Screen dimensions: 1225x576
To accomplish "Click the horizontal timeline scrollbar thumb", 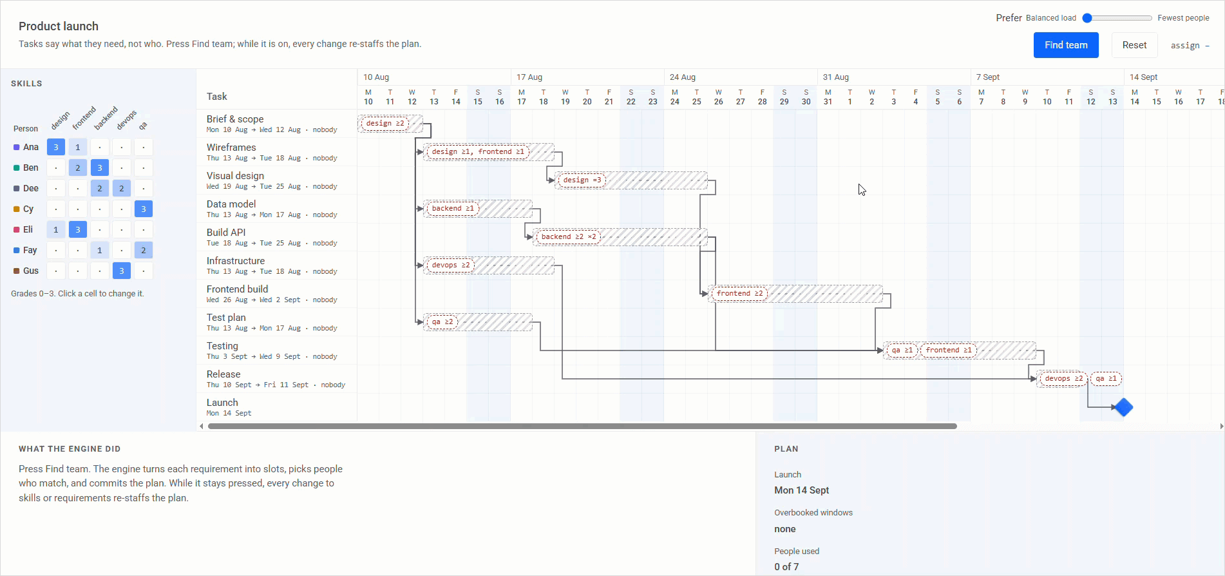I will pyautogui.click(x=582, y=426).
